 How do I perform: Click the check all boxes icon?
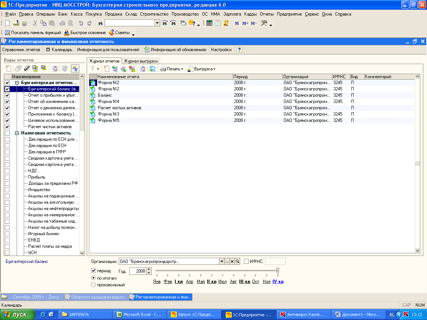point(27,69)
